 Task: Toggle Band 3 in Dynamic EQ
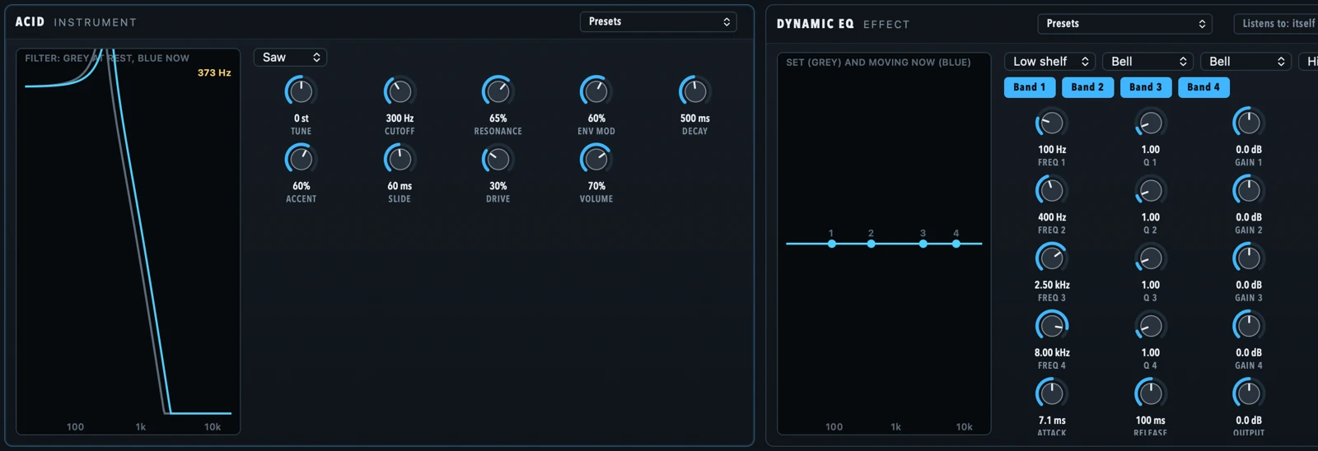point(1146,87)
